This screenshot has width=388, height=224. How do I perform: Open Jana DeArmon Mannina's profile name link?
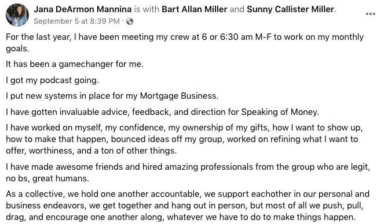coord(83,9)
